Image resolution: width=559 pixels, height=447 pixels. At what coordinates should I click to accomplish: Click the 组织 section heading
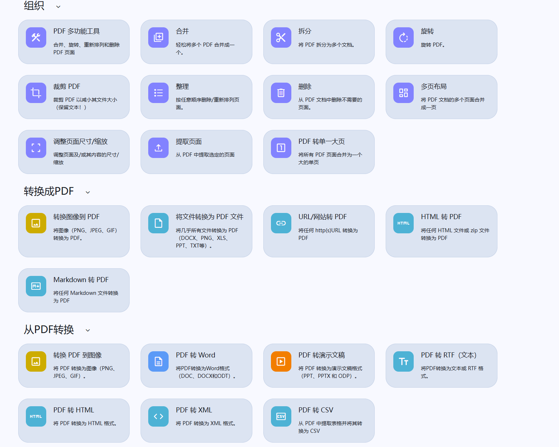34,5
